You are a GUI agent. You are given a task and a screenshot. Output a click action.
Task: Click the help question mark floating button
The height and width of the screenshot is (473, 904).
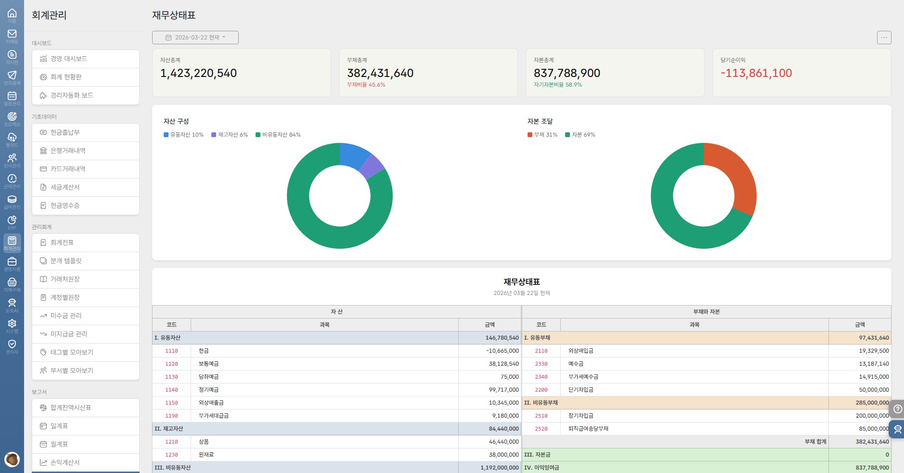[x=897, y=409]
